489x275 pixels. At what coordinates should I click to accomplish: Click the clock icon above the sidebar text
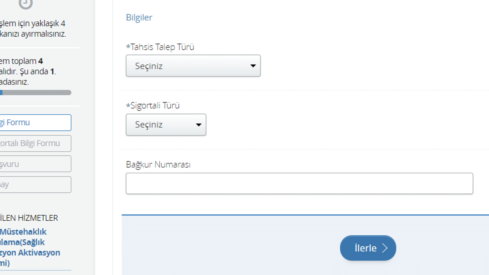coord(26,3)
